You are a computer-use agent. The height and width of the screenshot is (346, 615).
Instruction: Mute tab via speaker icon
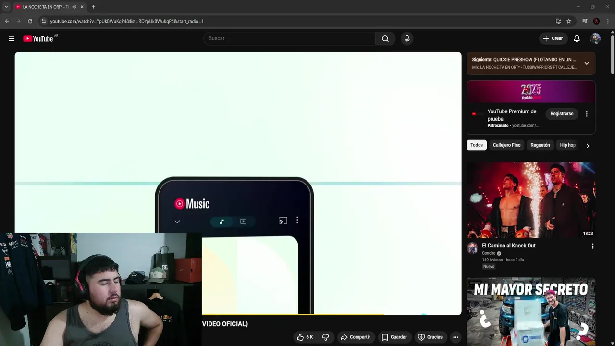[x=74, y=7]
